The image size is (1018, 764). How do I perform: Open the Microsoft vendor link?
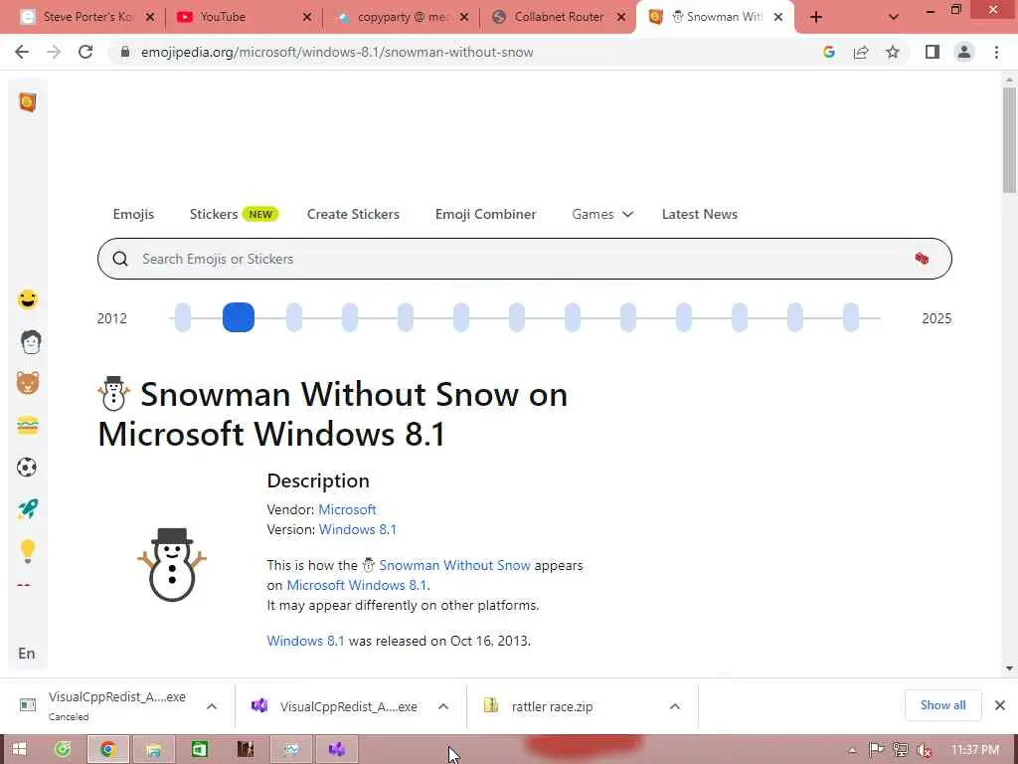click(347, 510)
